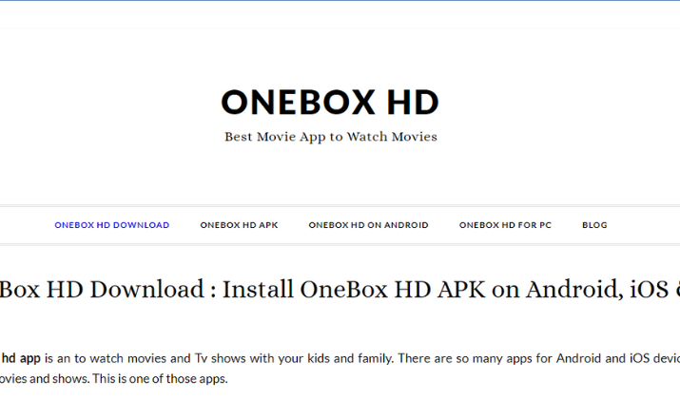Image resolution: width=680 pixels, height=399 pixels.
Task: Open the ONEBOX HD site title link
Action: (330, 103)
